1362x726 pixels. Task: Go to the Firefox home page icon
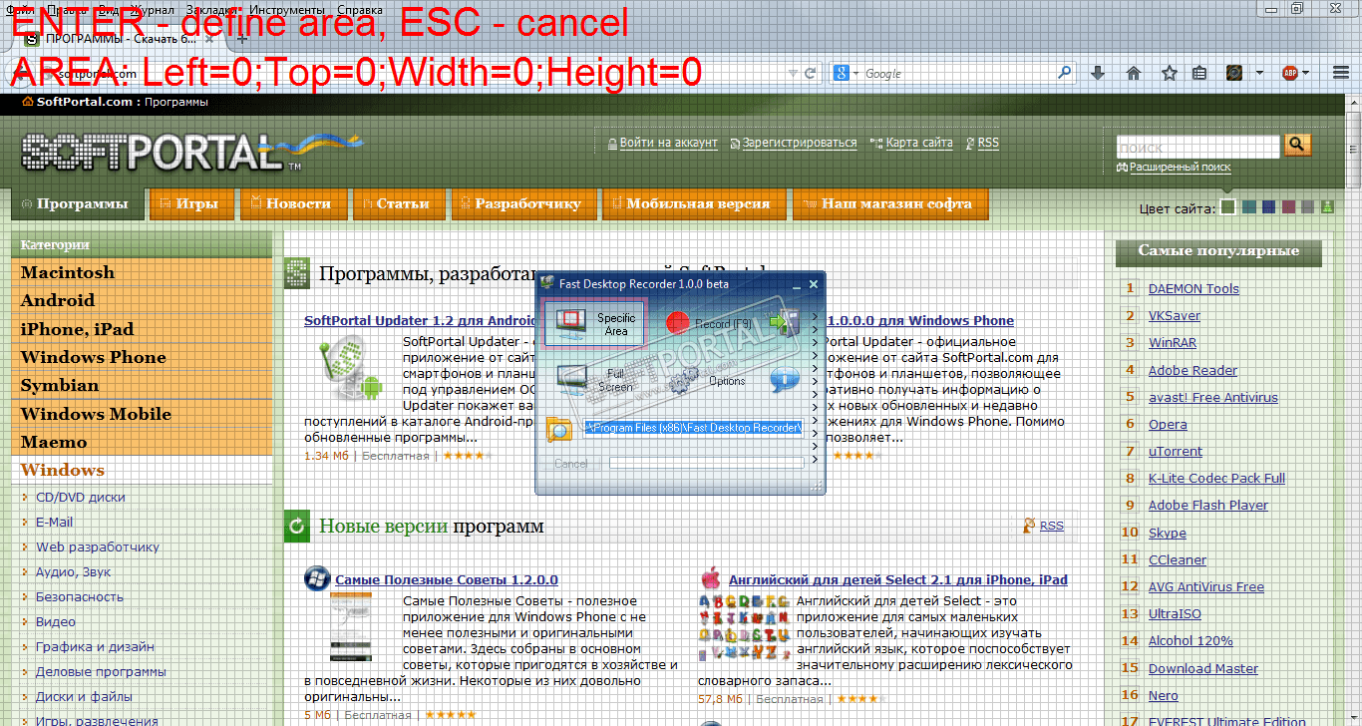pyautogui.click(x=1134, y=73)
